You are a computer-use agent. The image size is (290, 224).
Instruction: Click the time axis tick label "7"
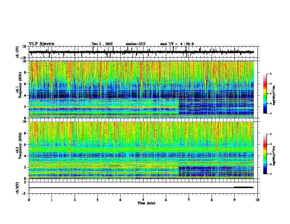pyautogui.click(x=189, y=200)
